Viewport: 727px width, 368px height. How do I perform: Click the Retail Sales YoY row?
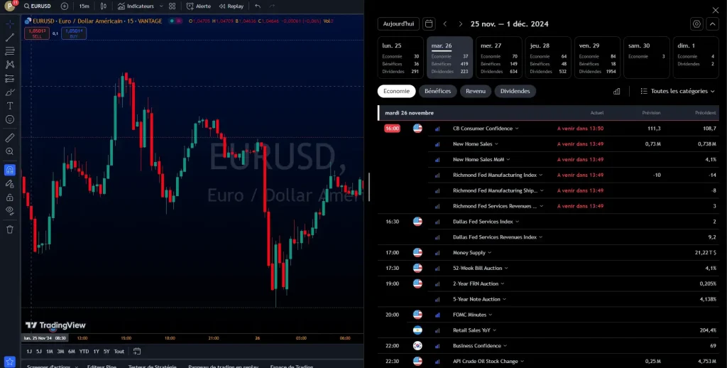(549, 330)
